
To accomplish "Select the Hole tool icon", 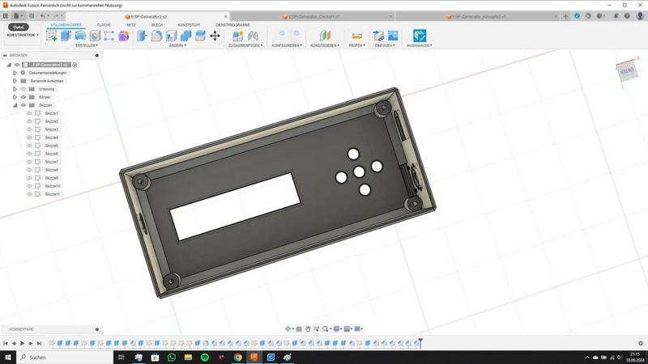I will [95, 36].
